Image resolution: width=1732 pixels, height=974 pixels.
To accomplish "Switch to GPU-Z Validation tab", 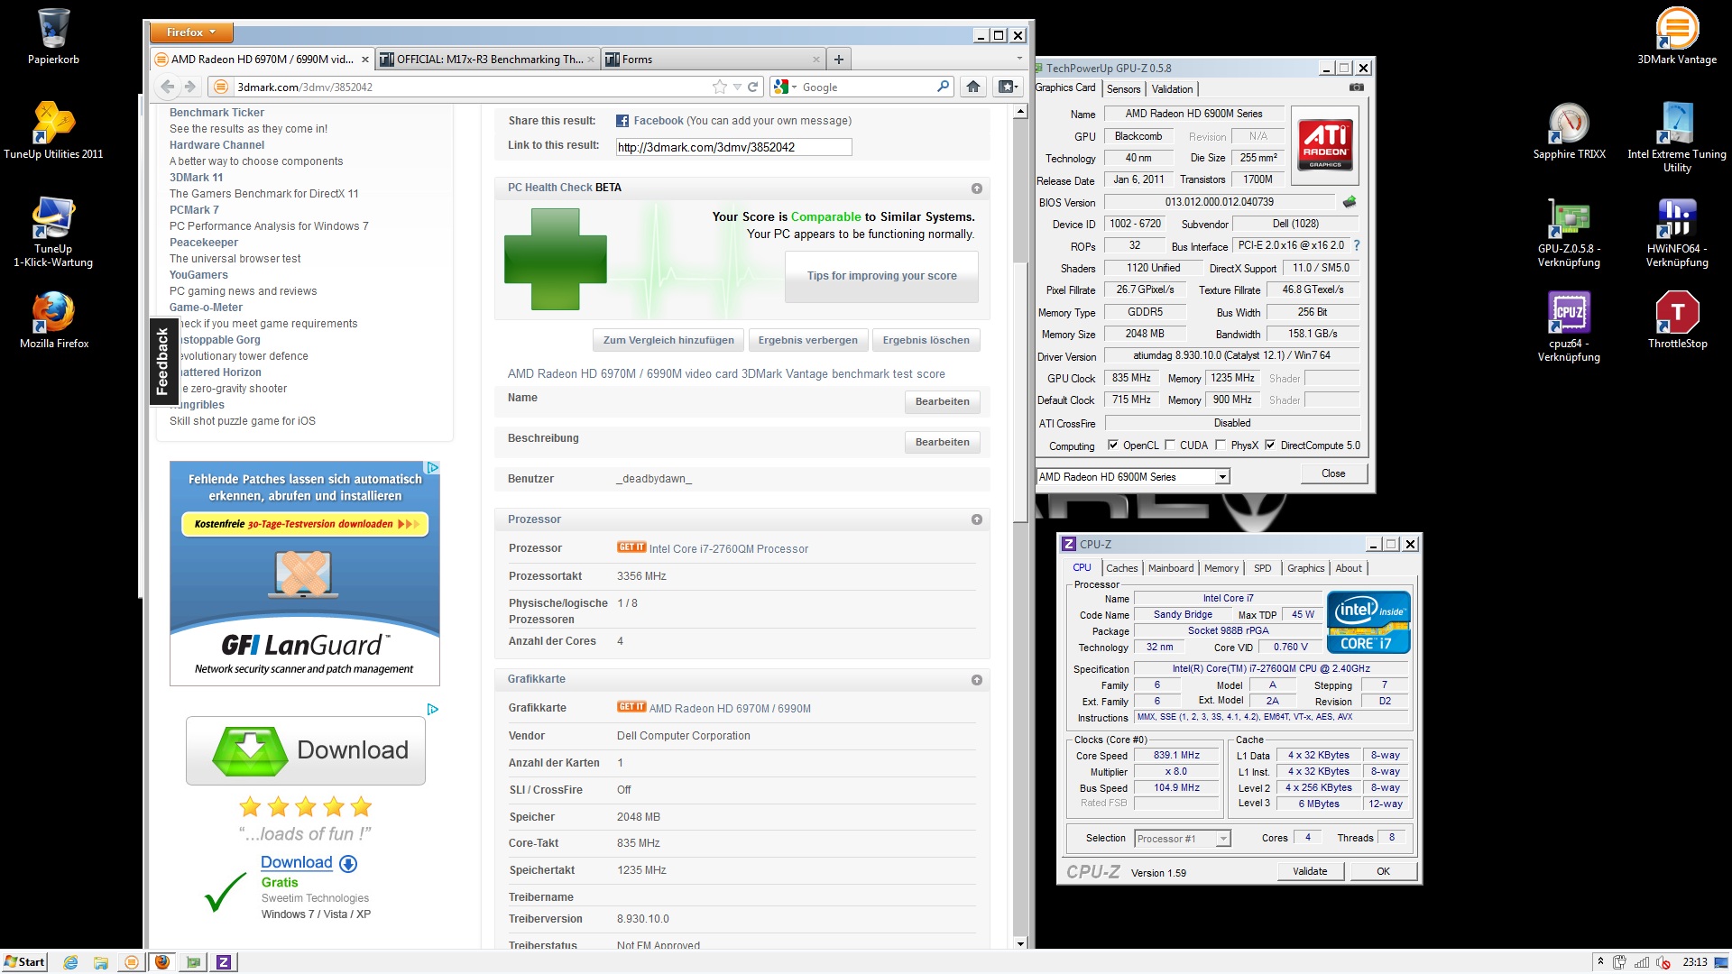I will [x=1172, y=88].
